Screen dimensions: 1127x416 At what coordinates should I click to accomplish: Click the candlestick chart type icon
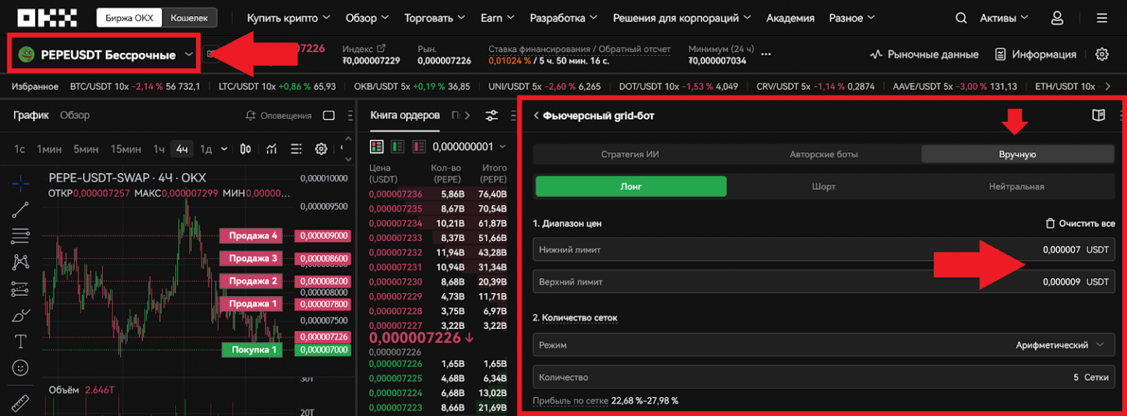coord(246,149)
